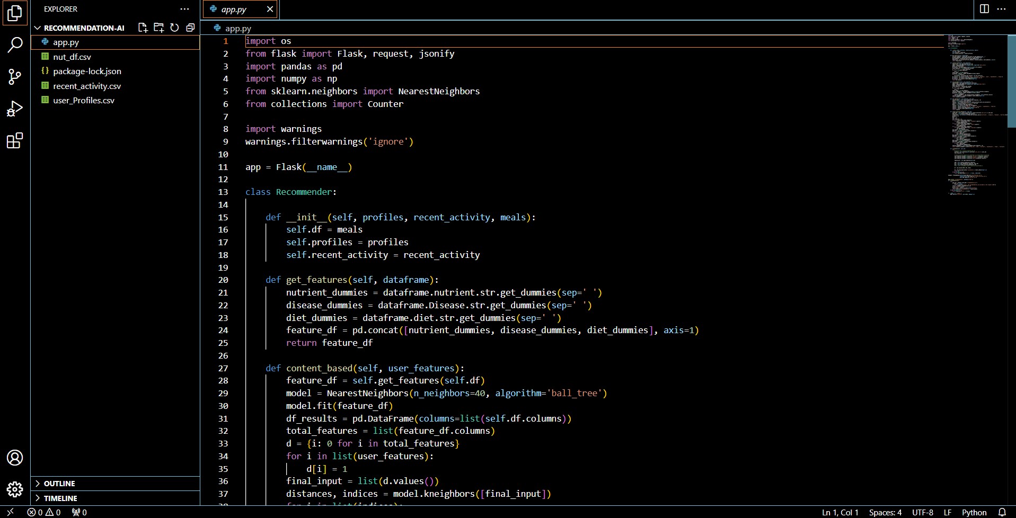Image resolution: width=1016 pixels, height=518 pixels.
Task: Open the notifications bell in status bar
Action: (x=1002, y=512)
